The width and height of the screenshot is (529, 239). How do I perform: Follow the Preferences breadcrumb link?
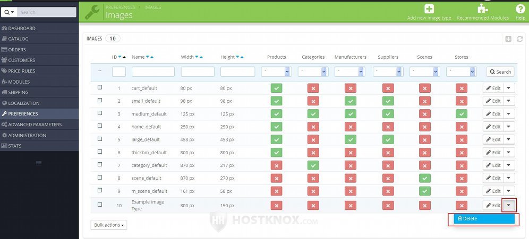[x=121, y=7]
